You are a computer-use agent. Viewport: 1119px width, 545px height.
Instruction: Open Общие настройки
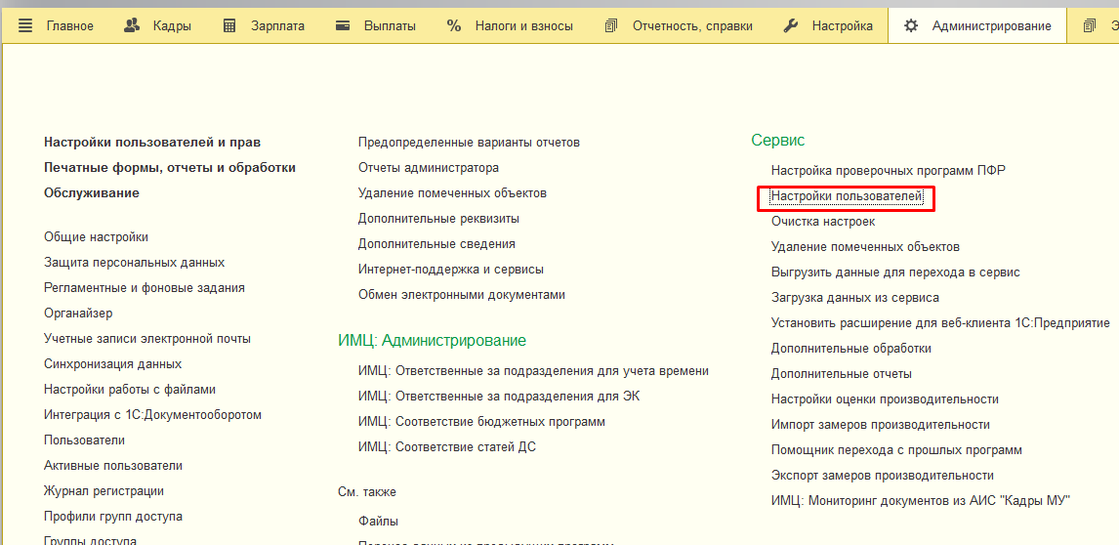pyautogui.click(x=97, y=237)
